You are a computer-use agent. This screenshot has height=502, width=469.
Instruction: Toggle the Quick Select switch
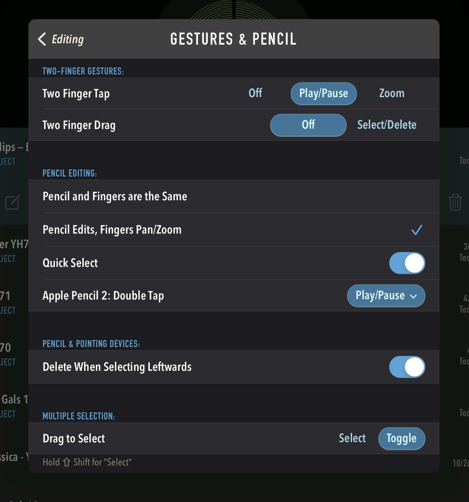(x=407, y=263)
